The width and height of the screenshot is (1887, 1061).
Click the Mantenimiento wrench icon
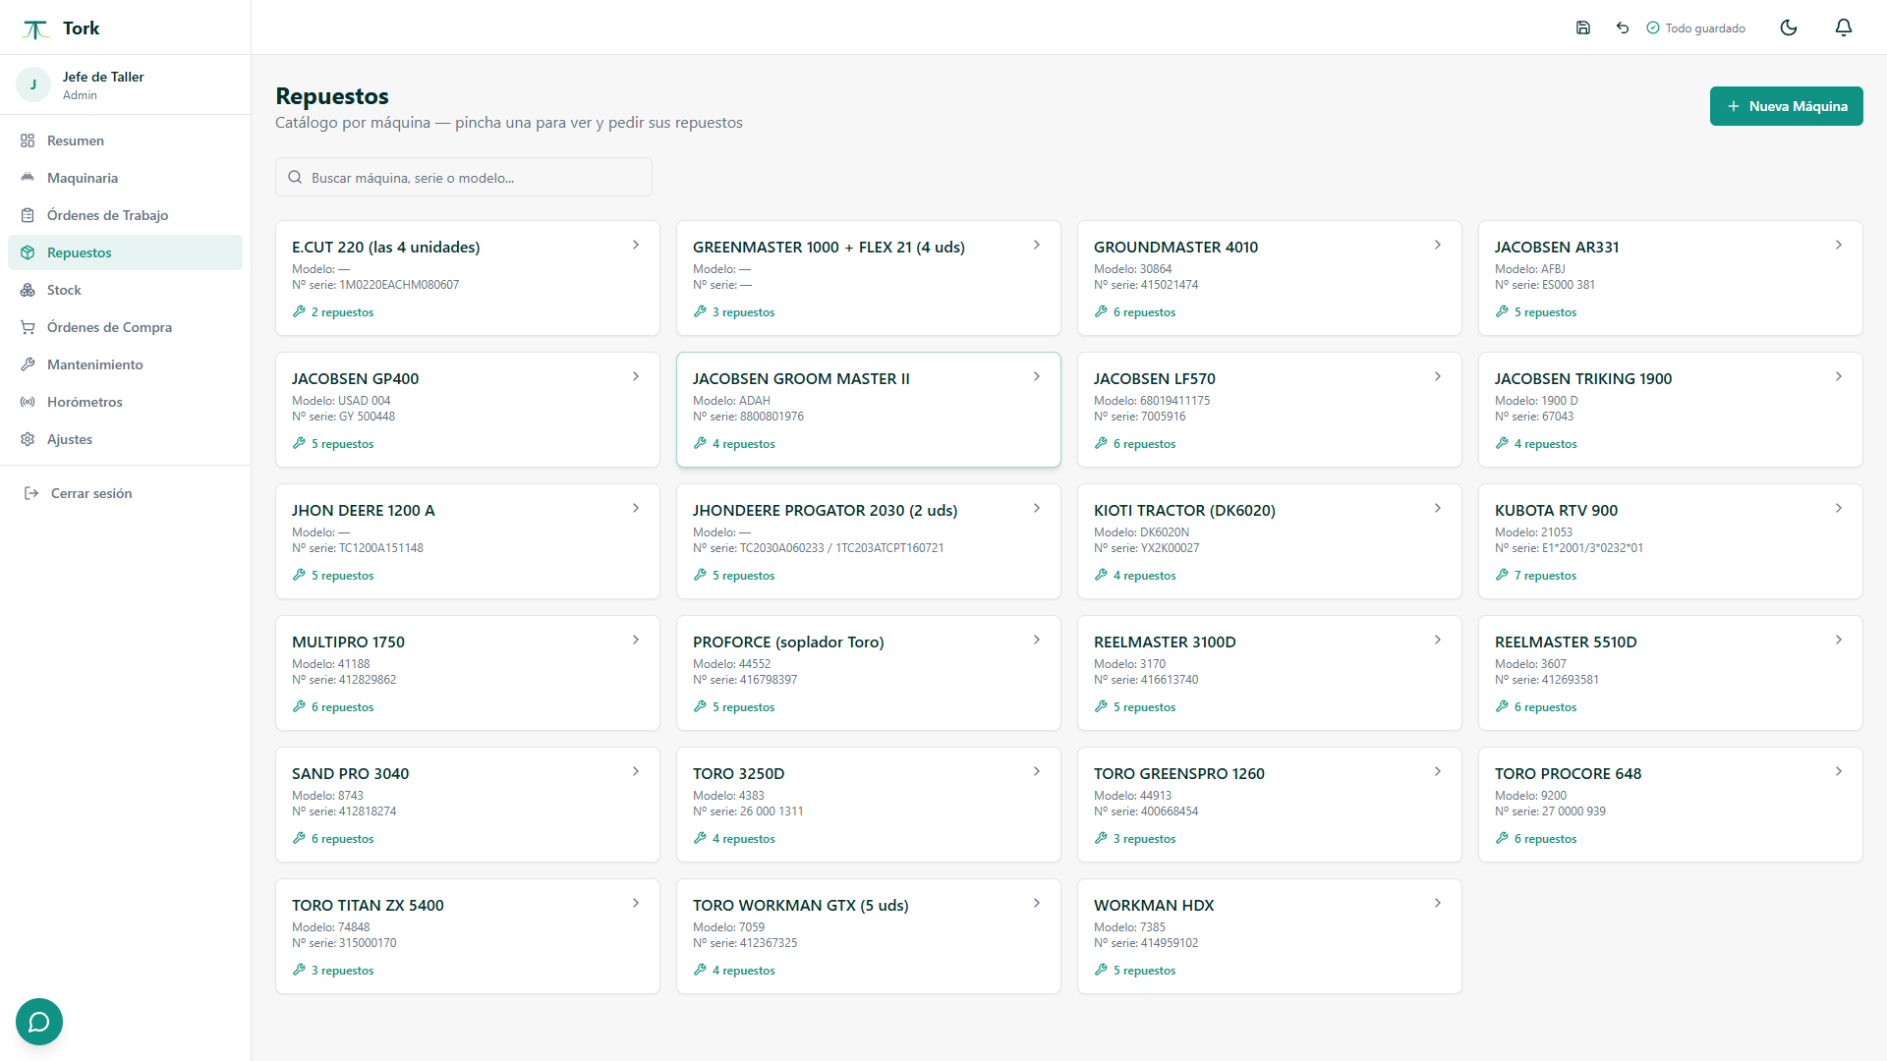click(x=28, y=364)
